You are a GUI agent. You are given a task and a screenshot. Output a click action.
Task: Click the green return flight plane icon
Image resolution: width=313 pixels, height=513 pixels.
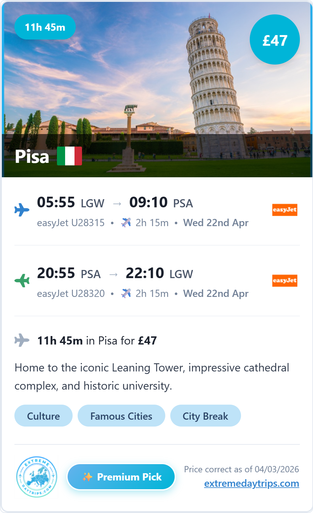22,280
